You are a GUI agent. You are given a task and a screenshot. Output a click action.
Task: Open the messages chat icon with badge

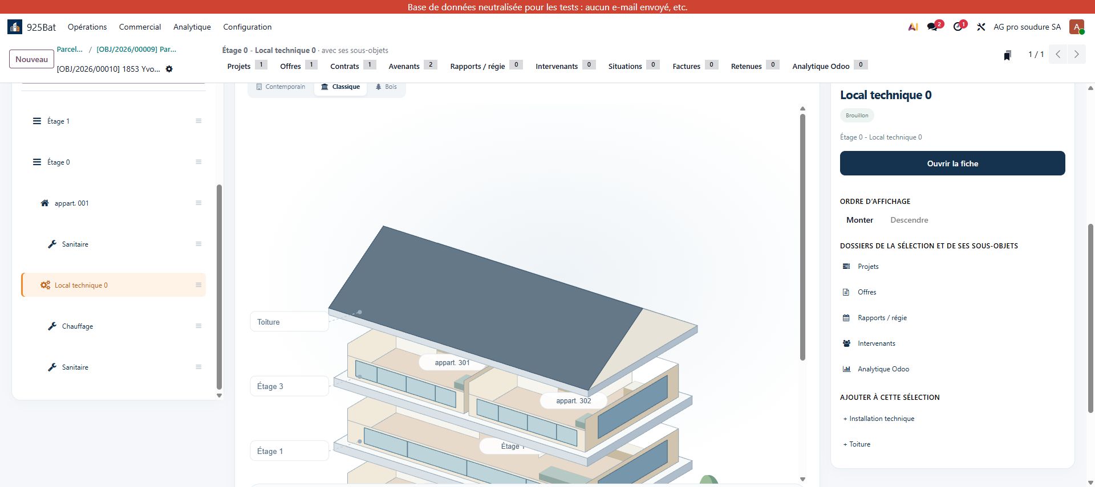[x=933, y=27]
